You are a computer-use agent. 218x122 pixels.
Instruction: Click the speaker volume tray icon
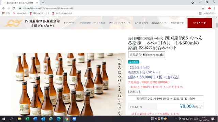(x=191, y=119)
